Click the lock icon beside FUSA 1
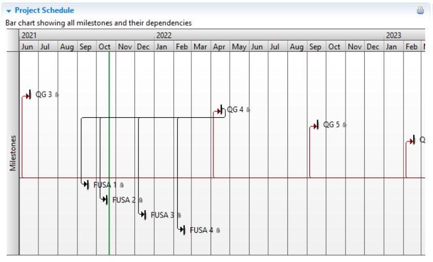 [121, 185]
